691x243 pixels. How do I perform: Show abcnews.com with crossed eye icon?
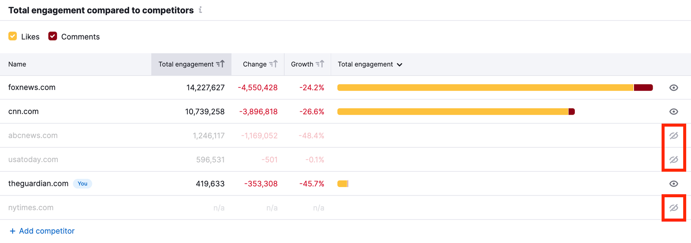click(673, 136)
